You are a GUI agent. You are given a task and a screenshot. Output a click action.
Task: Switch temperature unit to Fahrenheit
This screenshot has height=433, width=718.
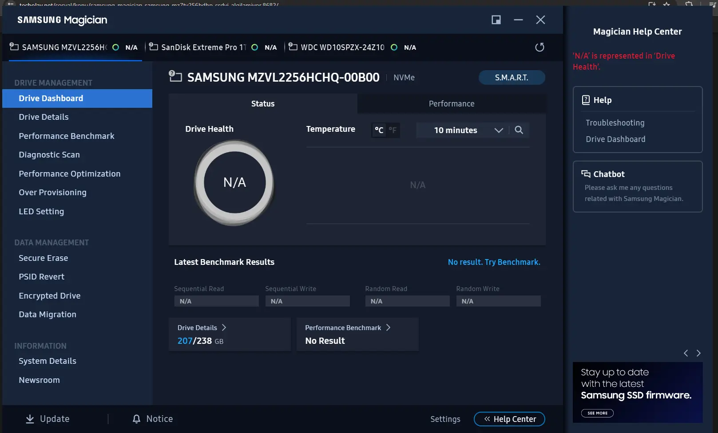[x=393, y=130]
